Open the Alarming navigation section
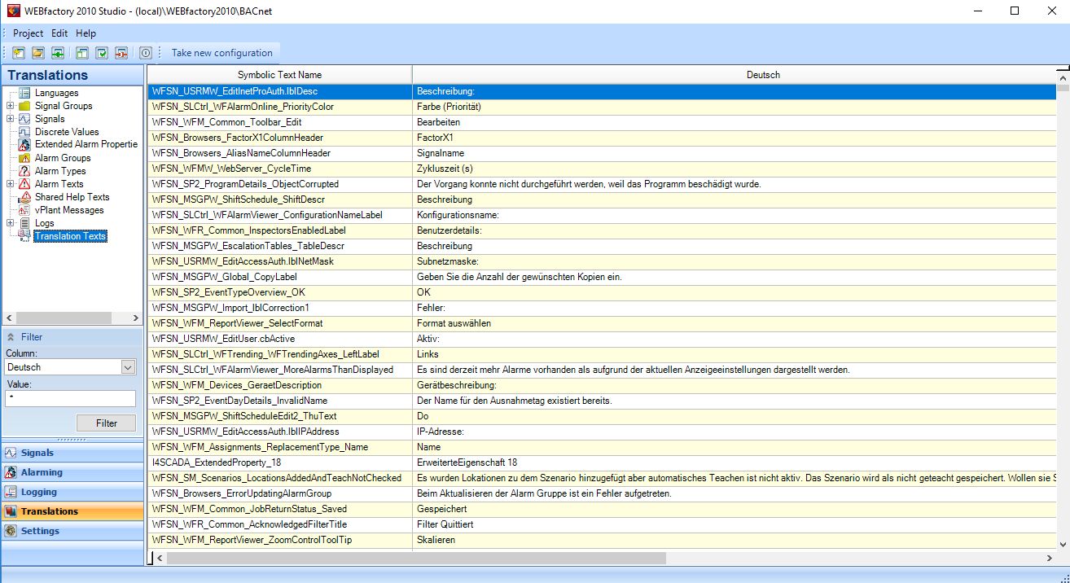The width and height of the screenshot is (1070, 583). tap(42, 472)
